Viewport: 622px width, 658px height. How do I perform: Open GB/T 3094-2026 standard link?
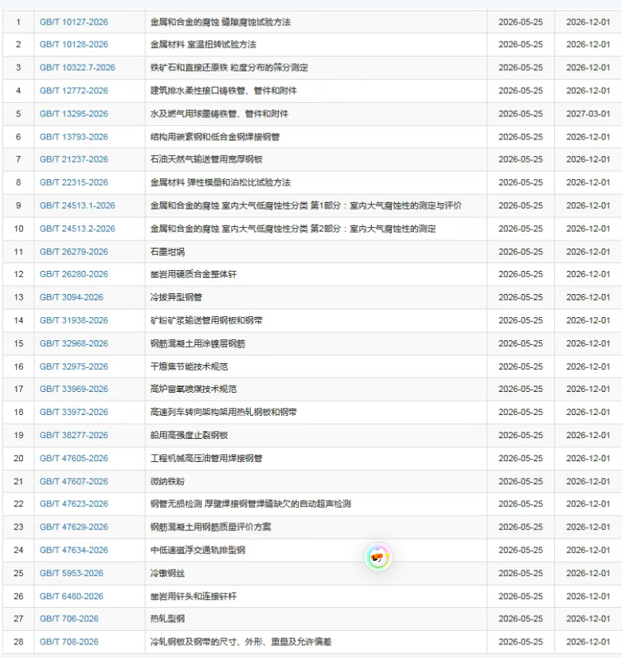point(72,296)
